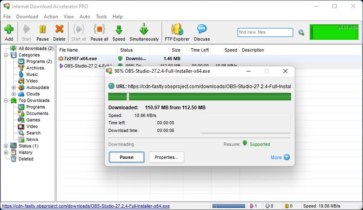Click the green speed graph panel
The width and height of the screenshot is (363, 210).
(334, 32)
